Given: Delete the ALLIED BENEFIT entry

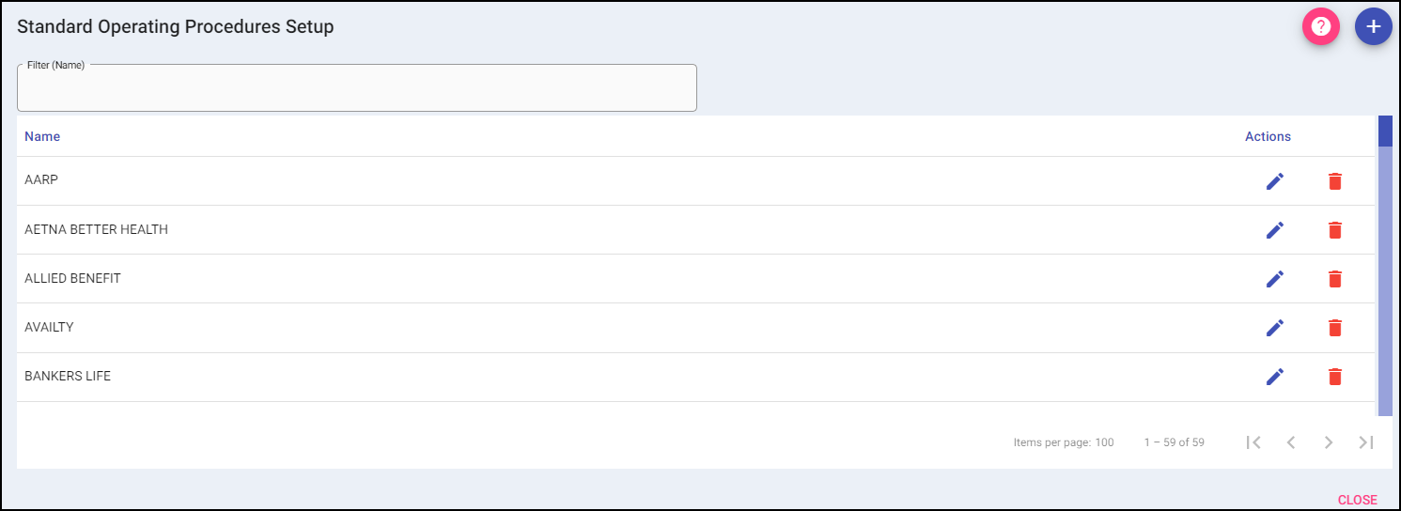Looking at the screenshot, I should 1334,279.
